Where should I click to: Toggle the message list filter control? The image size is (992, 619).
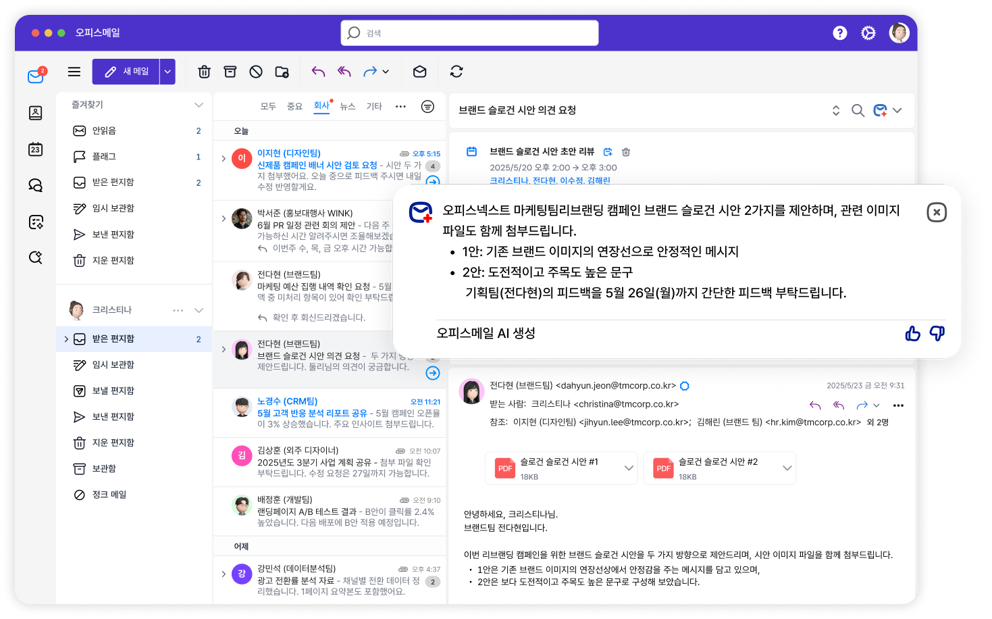point(427,107)
